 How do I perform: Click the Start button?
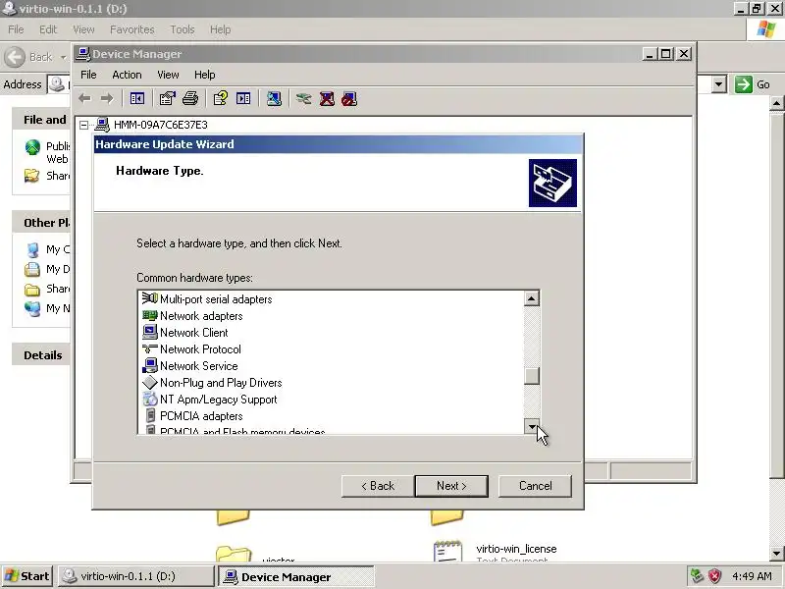[27, 576]
